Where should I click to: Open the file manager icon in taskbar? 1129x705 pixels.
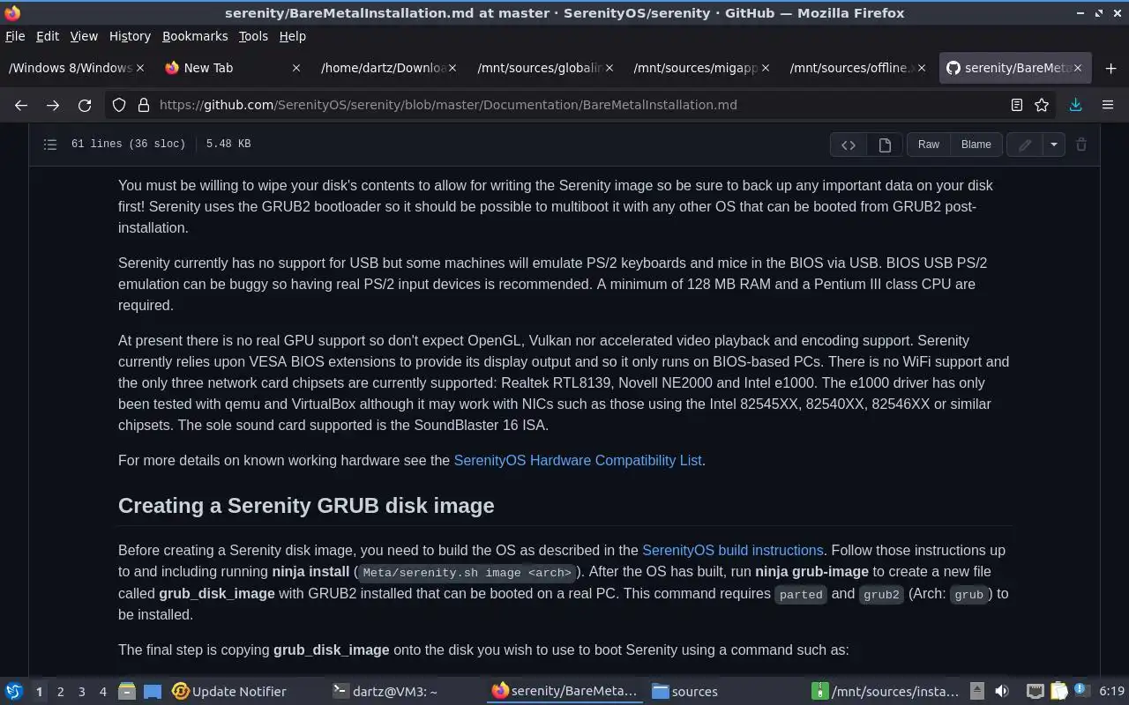coord(127,692)
